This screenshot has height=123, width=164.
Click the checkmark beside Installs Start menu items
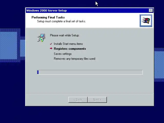click(x=51, y=44)
